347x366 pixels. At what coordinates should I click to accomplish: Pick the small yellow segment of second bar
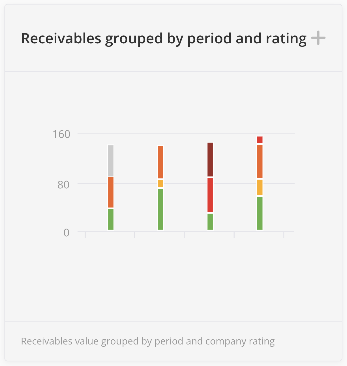160,184
